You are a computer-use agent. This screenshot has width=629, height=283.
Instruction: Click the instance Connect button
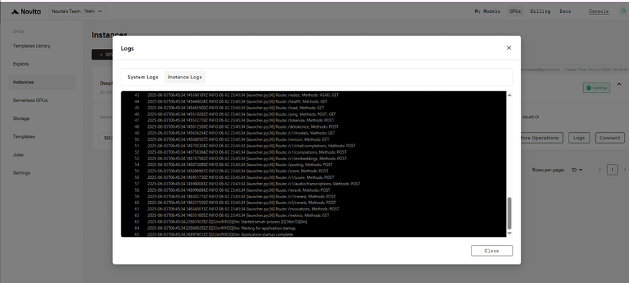coord(610,138)
